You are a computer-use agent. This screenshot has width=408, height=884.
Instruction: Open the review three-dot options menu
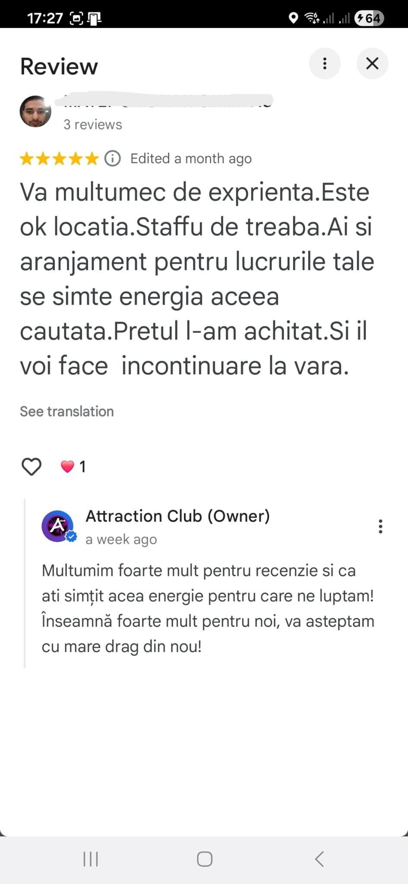pyautogui.click(x=325, y=63)
